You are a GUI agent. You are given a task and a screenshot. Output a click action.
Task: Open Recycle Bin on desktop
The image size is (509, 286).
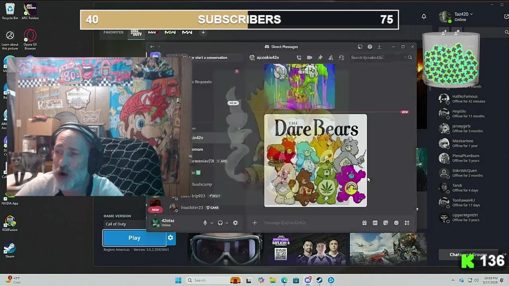(x=10, y=11)
